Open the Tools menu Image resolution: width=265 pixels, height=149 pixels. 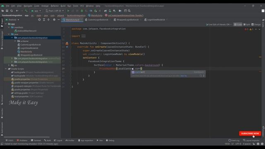click(75, 6)
